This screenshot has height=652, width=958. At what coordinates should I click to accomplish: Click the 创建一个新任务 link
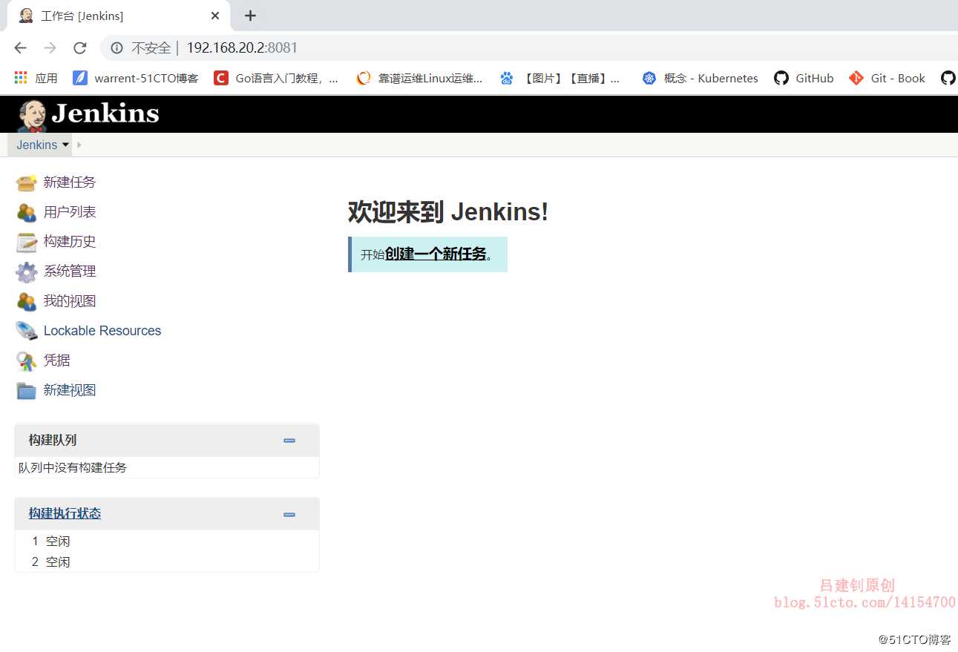[436, 254]
